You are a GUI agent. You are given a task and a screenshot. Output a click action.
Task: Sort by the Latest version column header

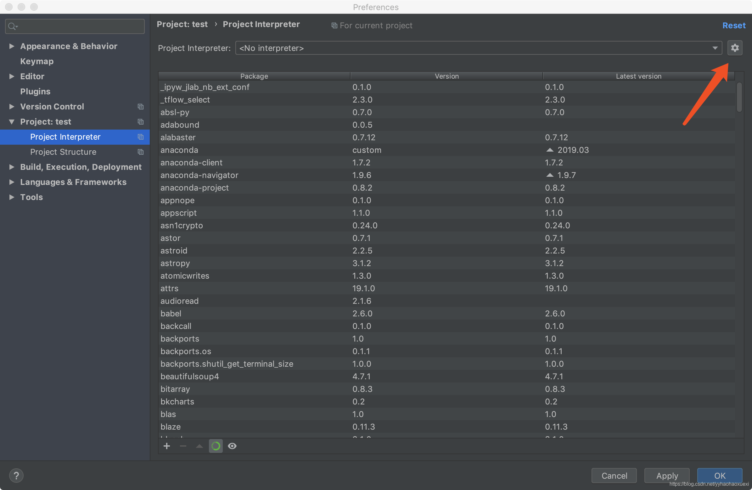(x=638, y=76)
